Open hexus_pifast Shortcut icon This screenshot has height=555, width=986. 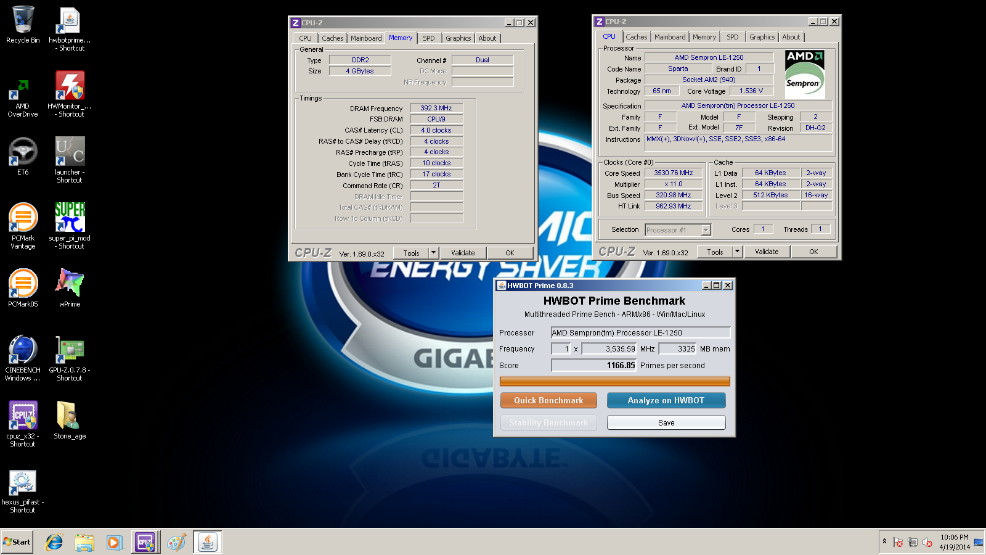click(x=23, y=491)
